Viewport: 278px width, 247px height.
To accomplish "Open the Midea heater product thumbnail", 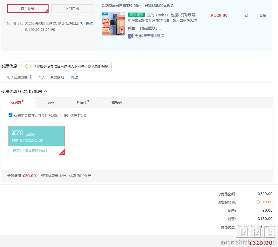I will click(x=114, y=24).
